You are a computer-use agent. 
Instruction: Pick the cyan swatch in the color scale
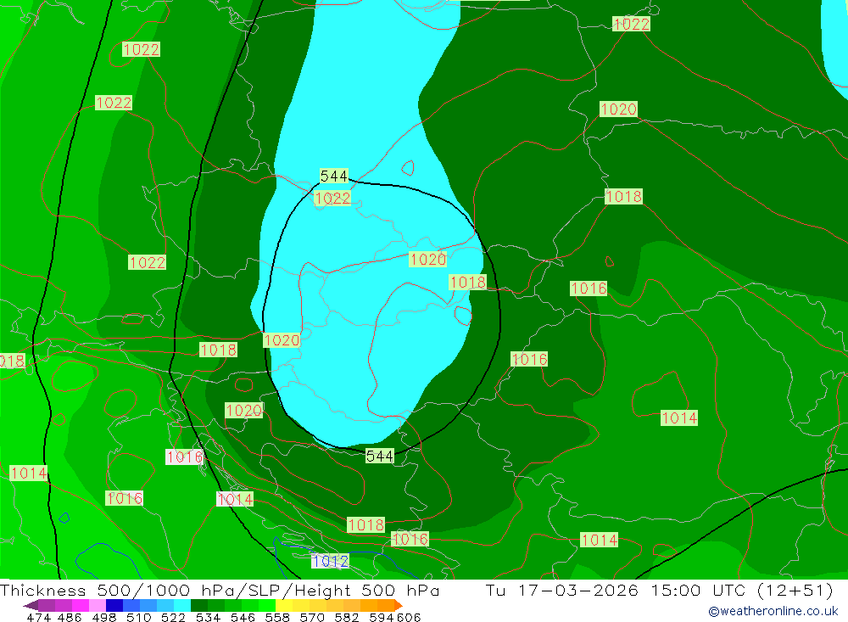[x=182, y=605]
